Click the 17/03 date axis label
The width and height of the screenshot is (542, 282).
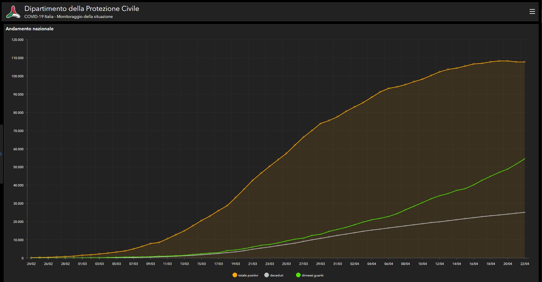point(219,264)
